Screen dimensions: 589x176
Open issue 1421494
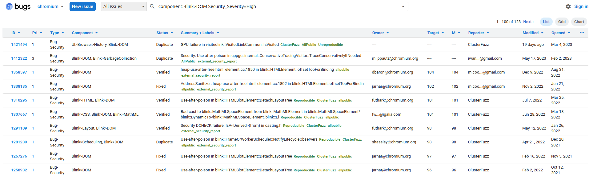click(x=19, y=45)
